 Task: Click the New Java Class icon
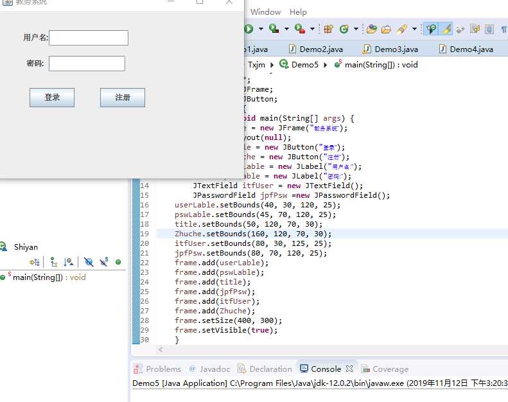click(344, 29)
